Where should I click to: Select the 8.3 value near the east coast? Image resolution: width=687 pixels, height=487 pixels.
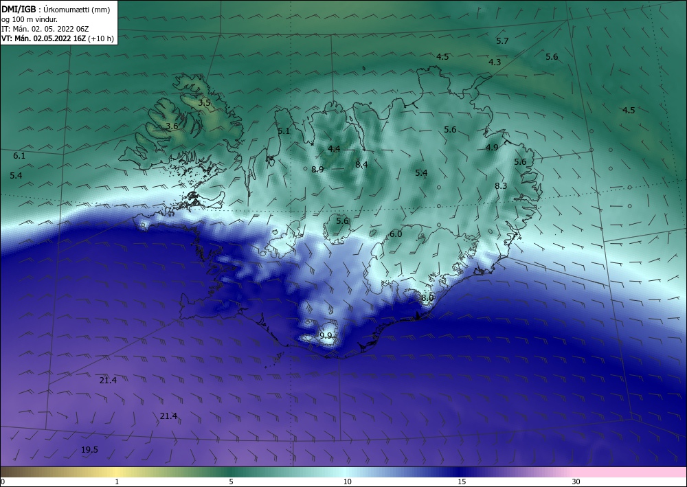point(501,186)
